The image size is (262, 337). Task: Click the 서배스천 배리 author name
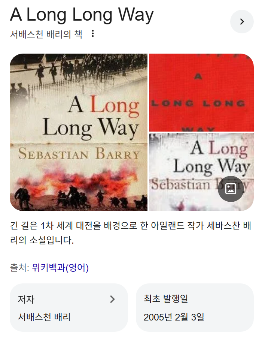click(44, 317)
